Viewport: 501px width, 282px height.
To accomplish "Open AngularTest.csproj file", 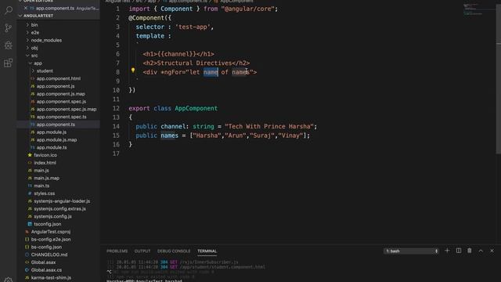I will click(x=50, y=232).
